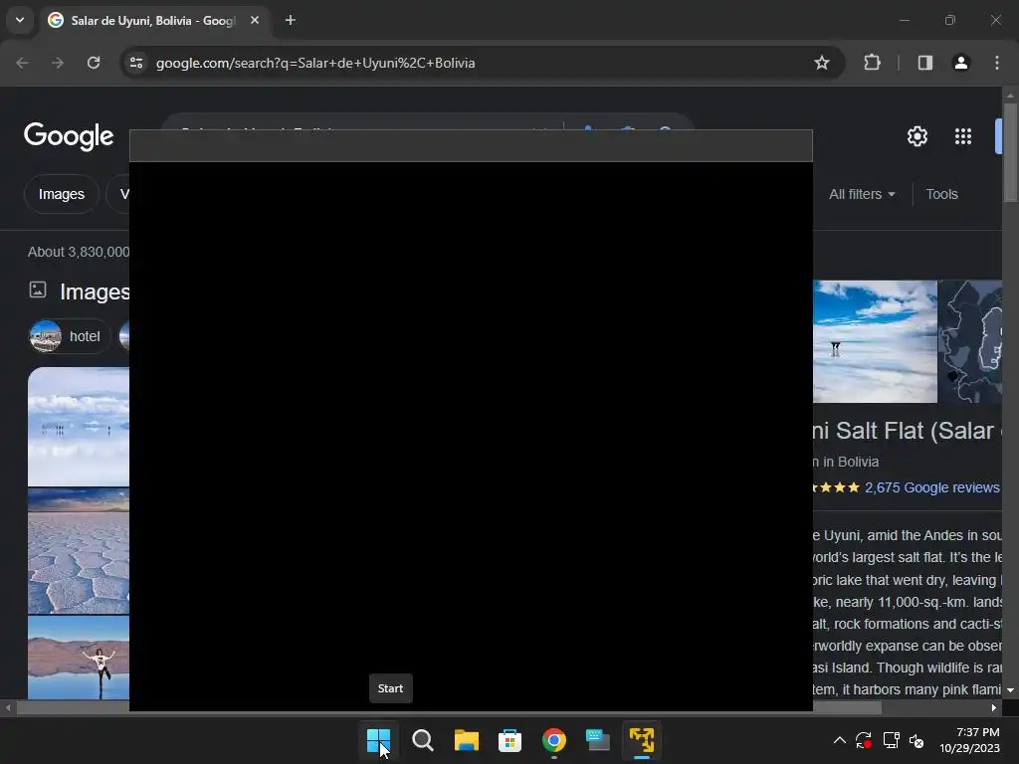Open the yellow taskbar application icon
Image resolution: width=1019 pixels, height=764 pixels.
pos(642,740)
